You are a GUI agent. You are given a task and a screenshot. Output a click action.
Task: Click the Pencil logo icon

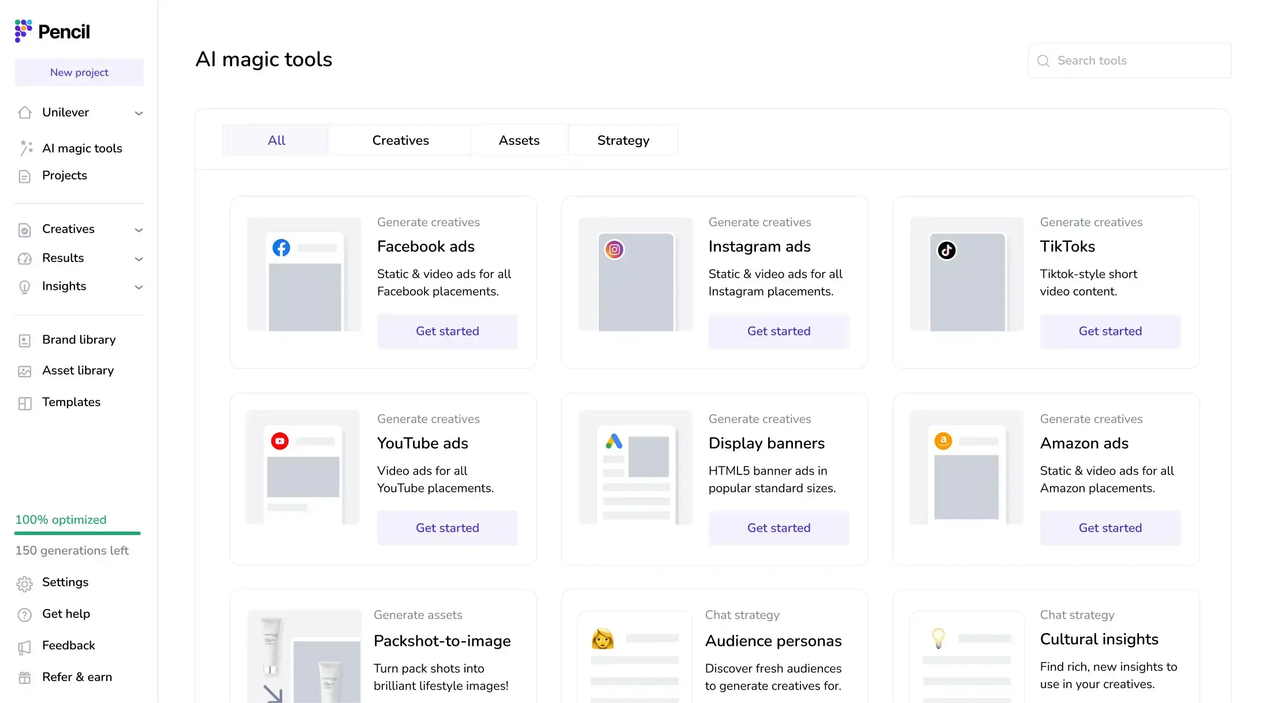click(23, 31)
